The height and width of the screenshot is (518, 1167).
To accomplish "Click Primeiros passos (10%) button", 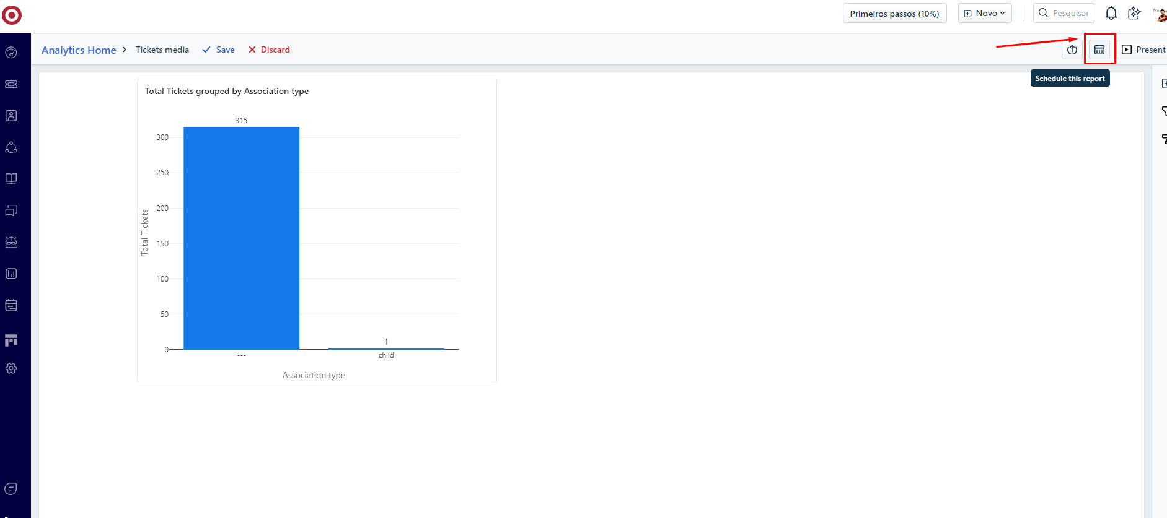I will pos(894,13).
